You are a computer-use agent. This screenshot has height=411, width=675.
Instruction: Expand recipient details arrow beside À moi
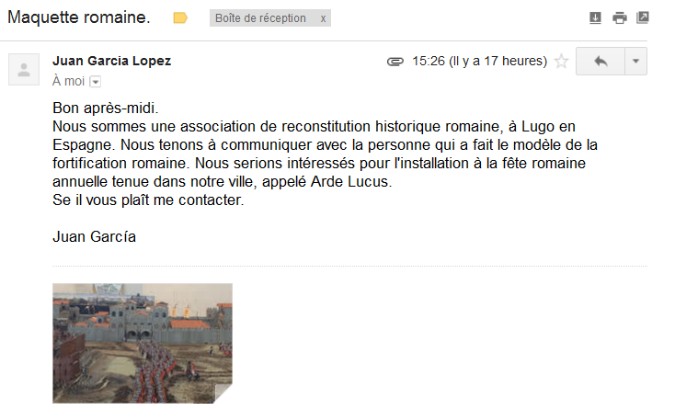96,81
